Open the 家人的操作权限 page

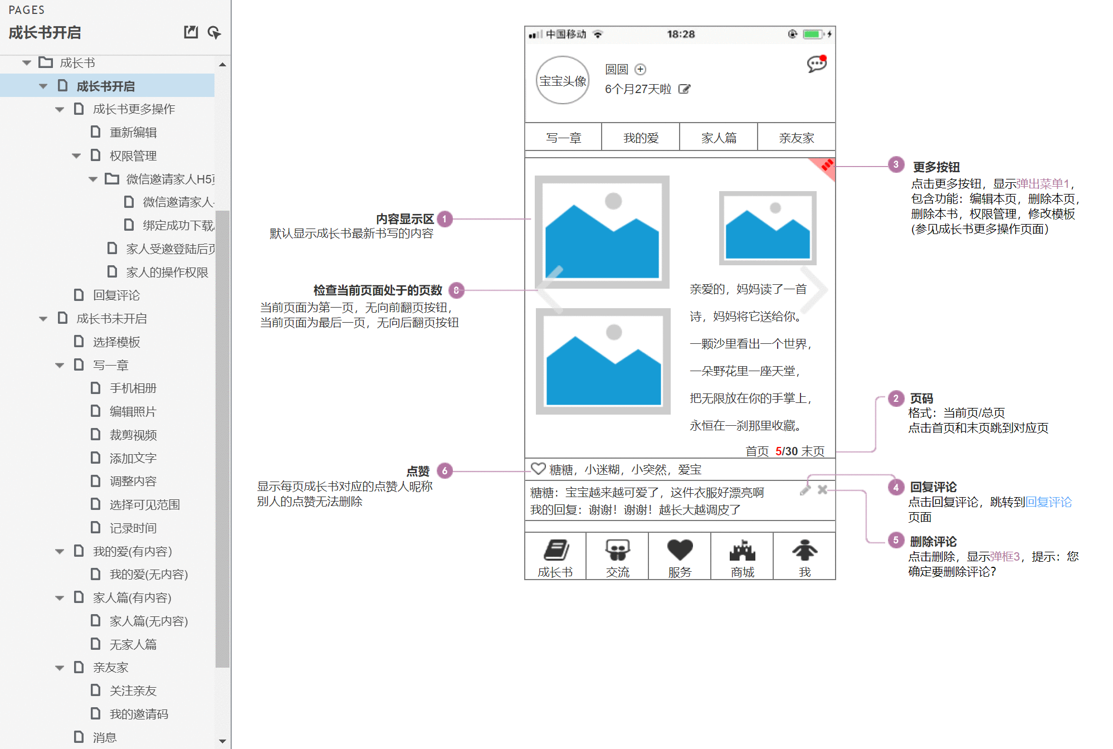[x=167, y=273]
